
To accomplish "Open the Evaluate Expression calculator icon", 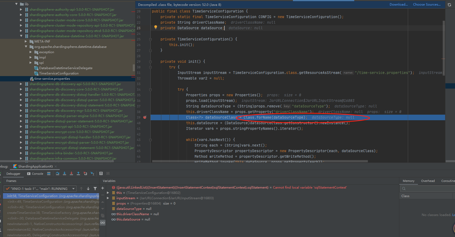I will [101, 173].
